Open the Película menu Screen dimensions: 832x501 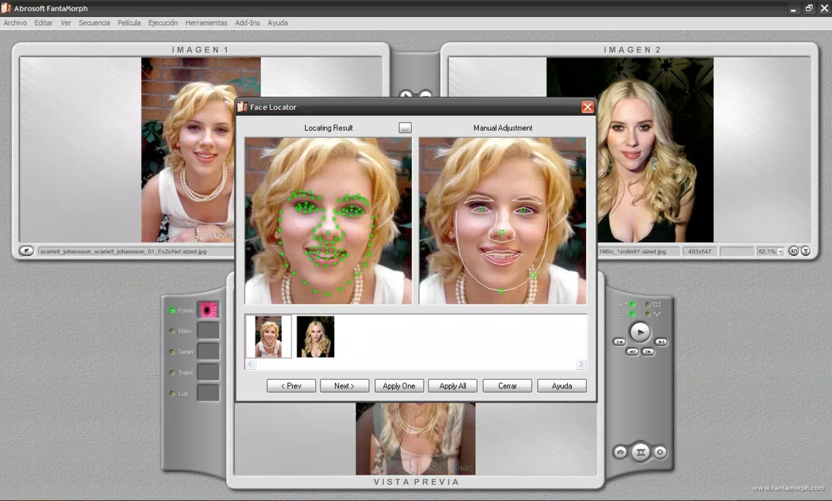pos(129,23)
